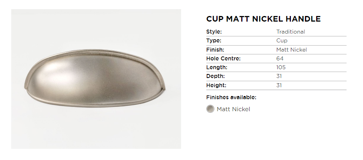Click the Depth label
363x160 pixels.
215,76
